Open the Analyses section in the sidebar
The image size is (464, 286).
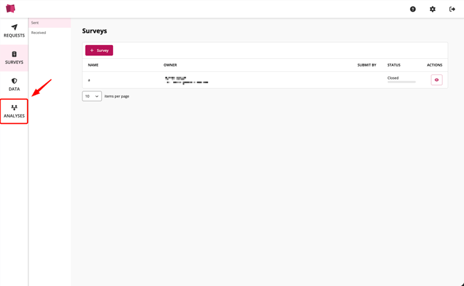coord(14,111)
